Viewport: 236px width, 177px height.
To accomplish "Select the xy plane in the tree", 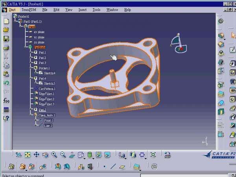I will click(x=39, y=32).
